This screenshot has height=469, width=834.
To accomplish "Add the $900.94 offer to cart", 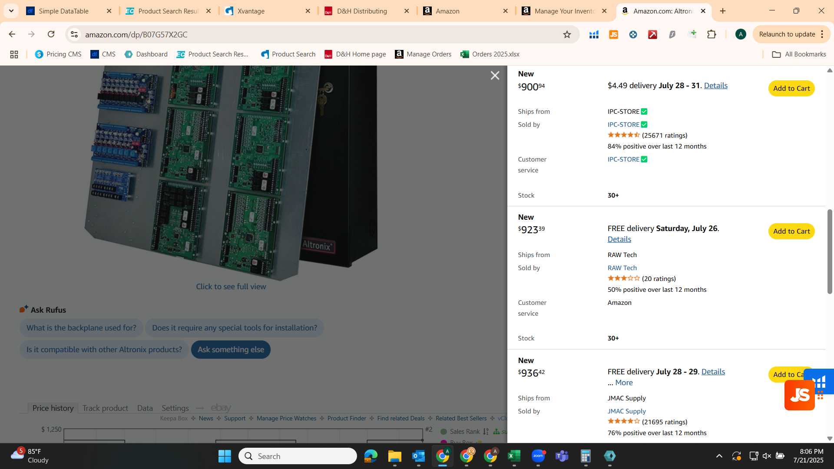I will (791, 89).
